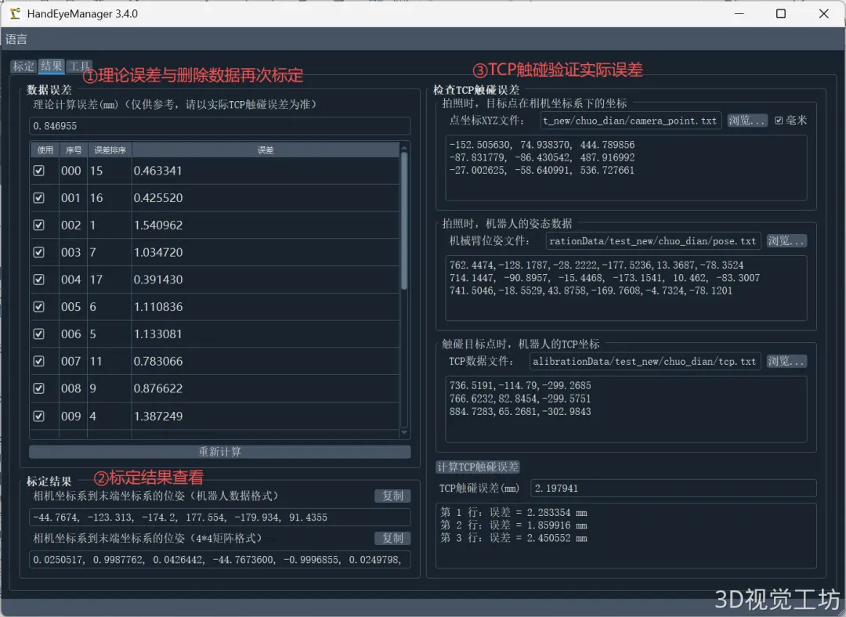Uncheck the use checkbox for row 001
846x617 pixels.
(x=39, y=197)
